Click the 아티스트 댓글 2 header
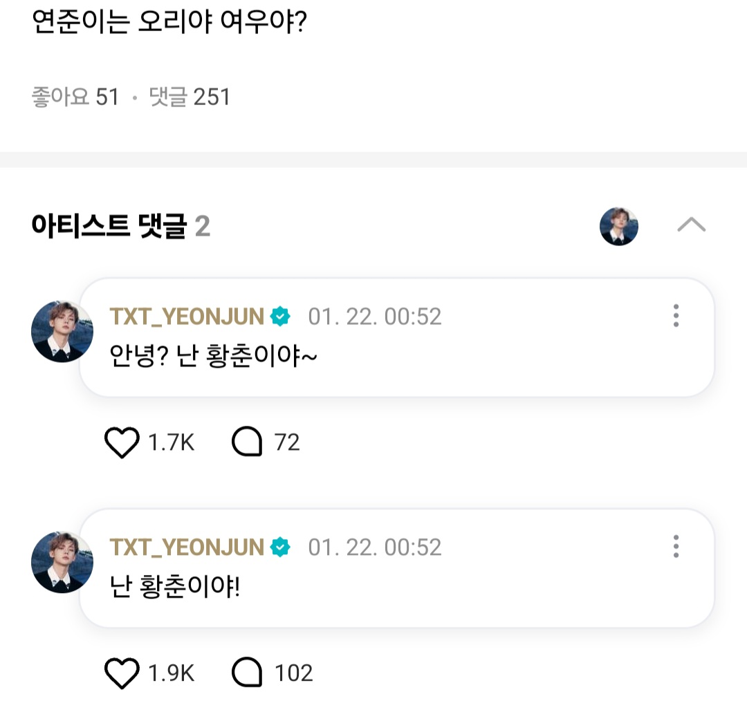This screenshot has height=703, width=747. pos(121,226)
